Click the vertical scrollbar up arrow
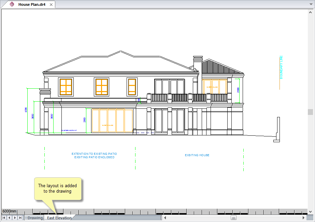Image resolution: width=315 pixels, height=222 pixels. tap(311, 13)
